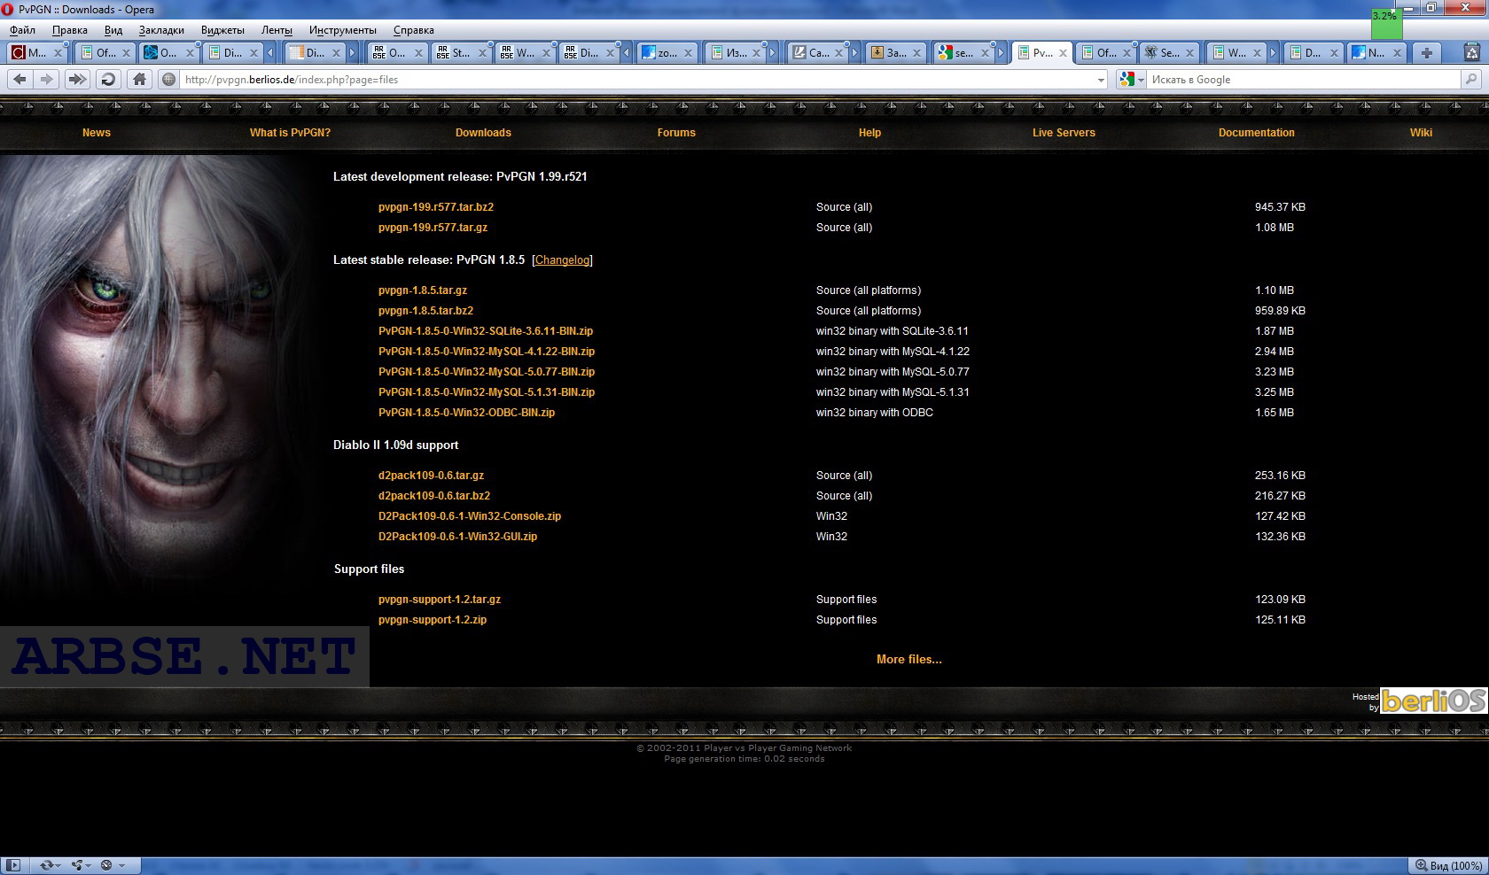Click the 'Искать в Google' search field
Viewport: 1489px width, 875px height.
[1303, 80]
